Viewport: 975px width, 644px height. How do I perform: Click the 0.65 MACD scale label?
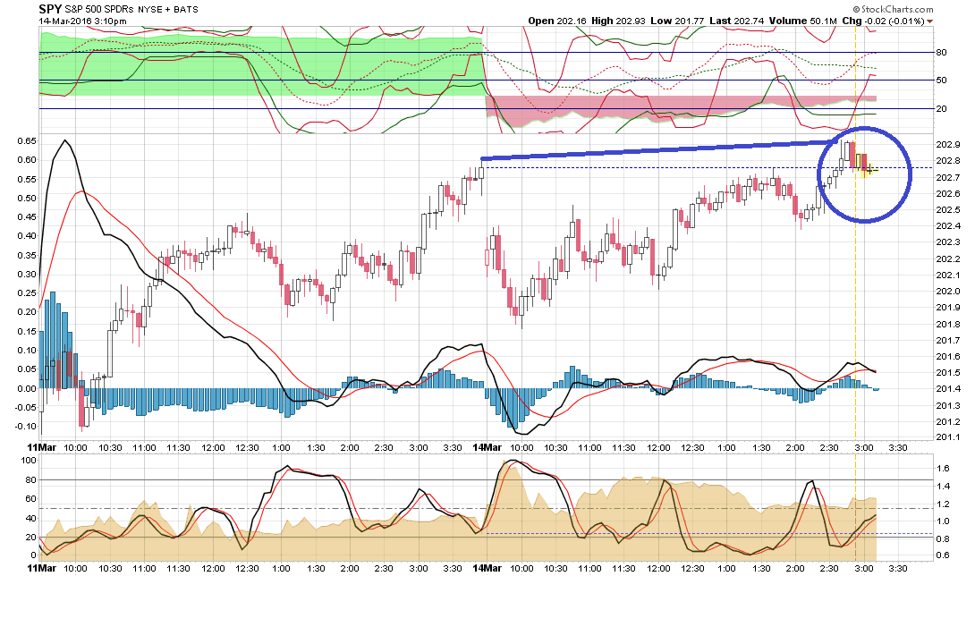(27, 141)
